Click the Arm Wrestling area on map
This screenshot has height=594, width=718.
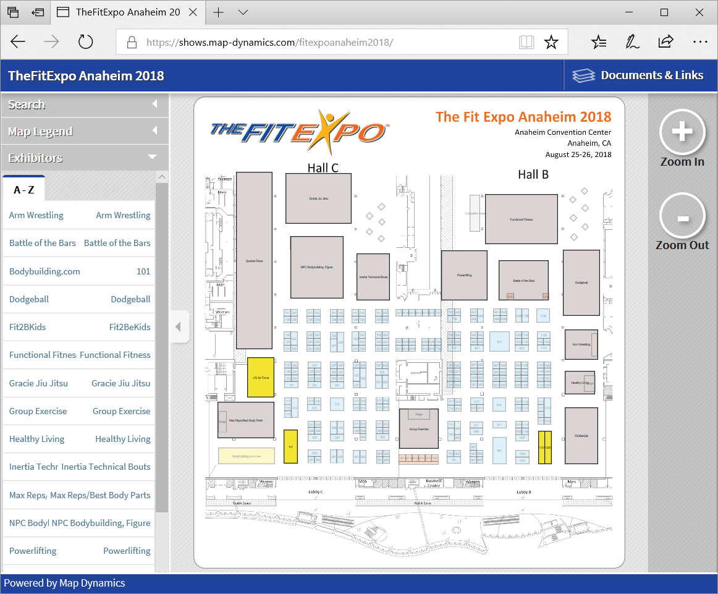581,344
